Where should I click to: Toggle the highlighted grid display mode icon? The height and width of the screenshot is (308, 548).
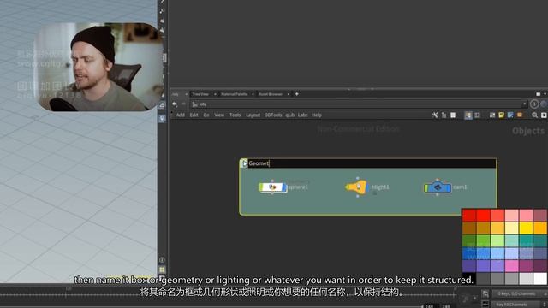click(x=468, y=115)
